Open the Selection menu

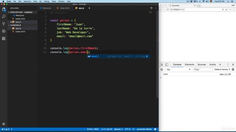click(27, 1)
